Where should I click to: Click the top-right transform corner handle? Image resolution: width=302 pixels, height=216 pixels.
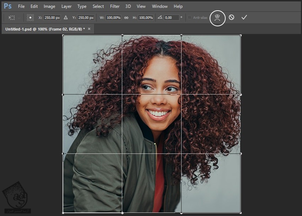(x=241, y=36)
